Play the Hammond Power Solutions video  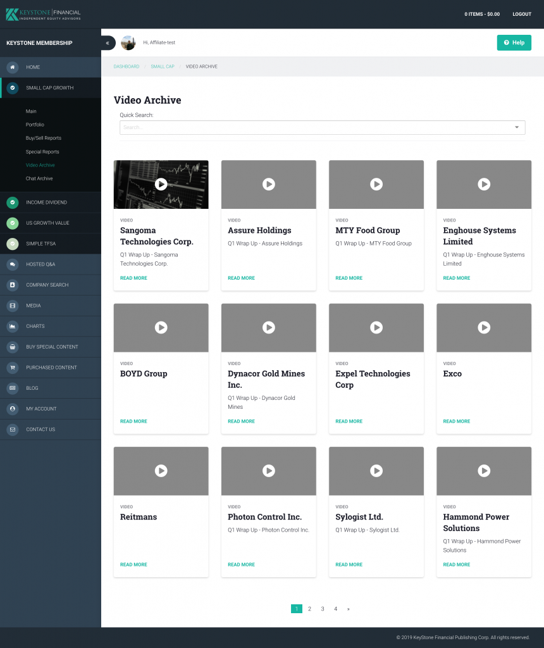pyautogui.click(x=484, y=471)
